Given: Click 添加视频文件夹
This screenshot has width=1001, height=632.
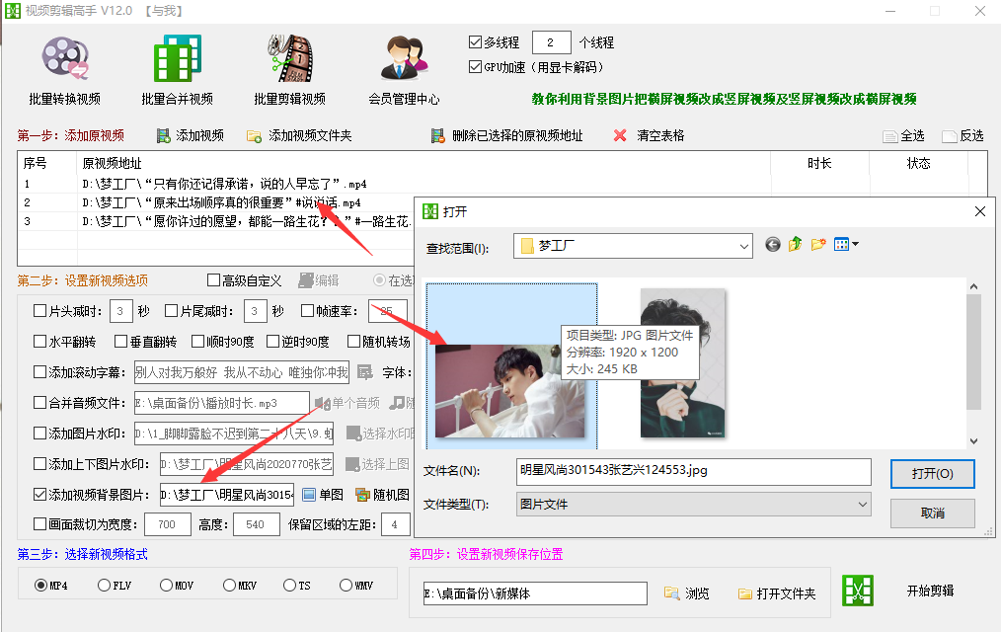Looking at the screenshot, I should (x=299, y=135).
